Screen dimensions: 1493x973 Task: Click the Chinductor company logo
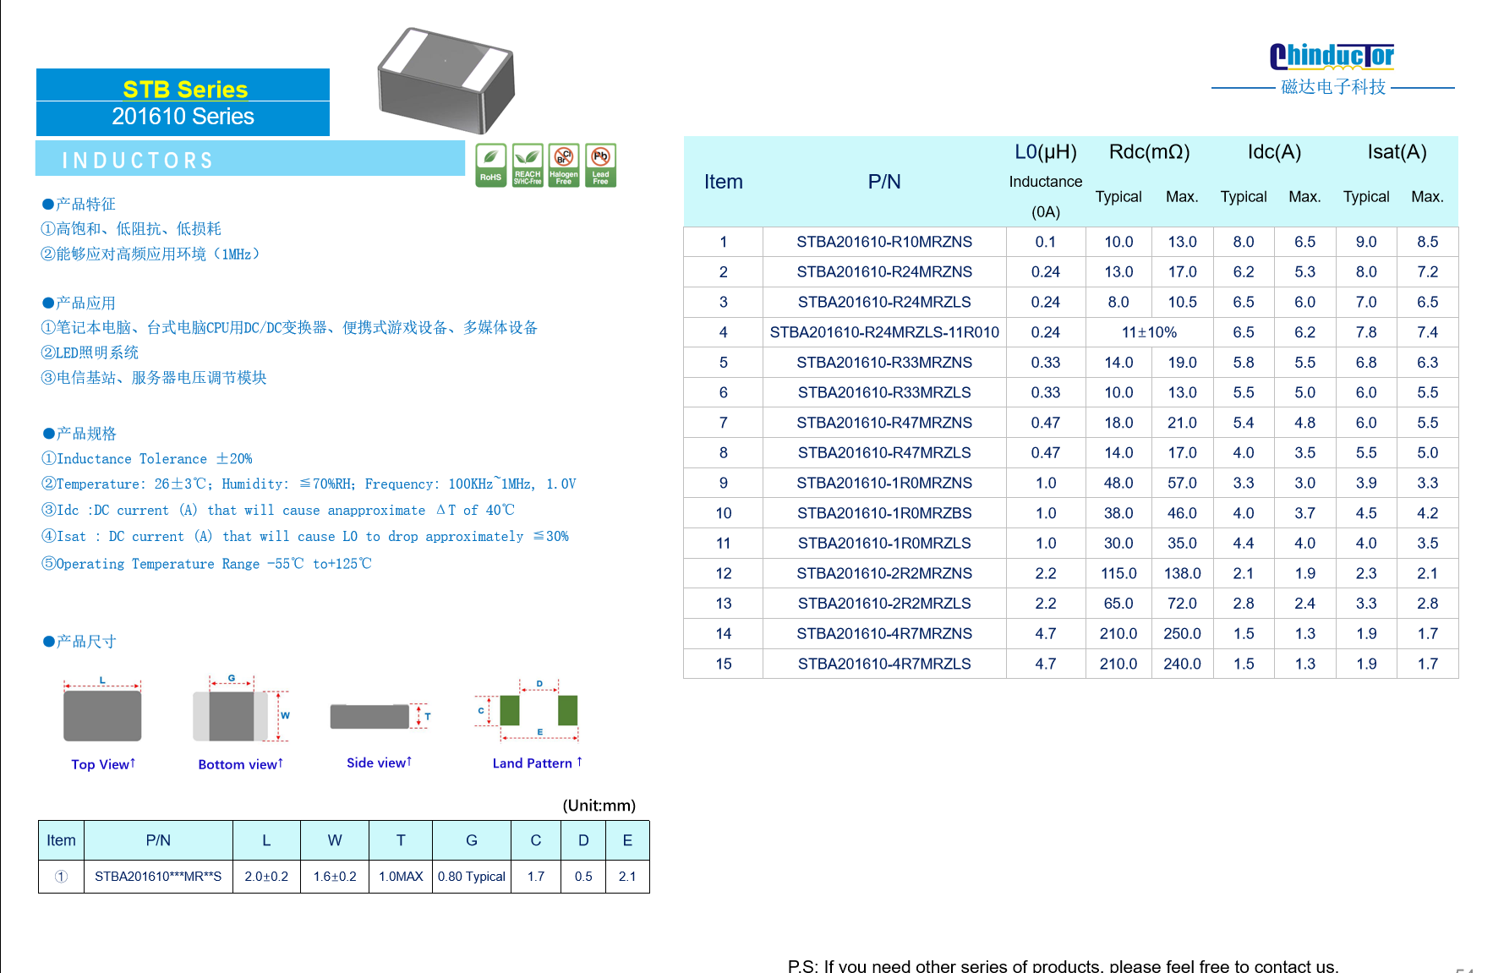(1332, 57)
